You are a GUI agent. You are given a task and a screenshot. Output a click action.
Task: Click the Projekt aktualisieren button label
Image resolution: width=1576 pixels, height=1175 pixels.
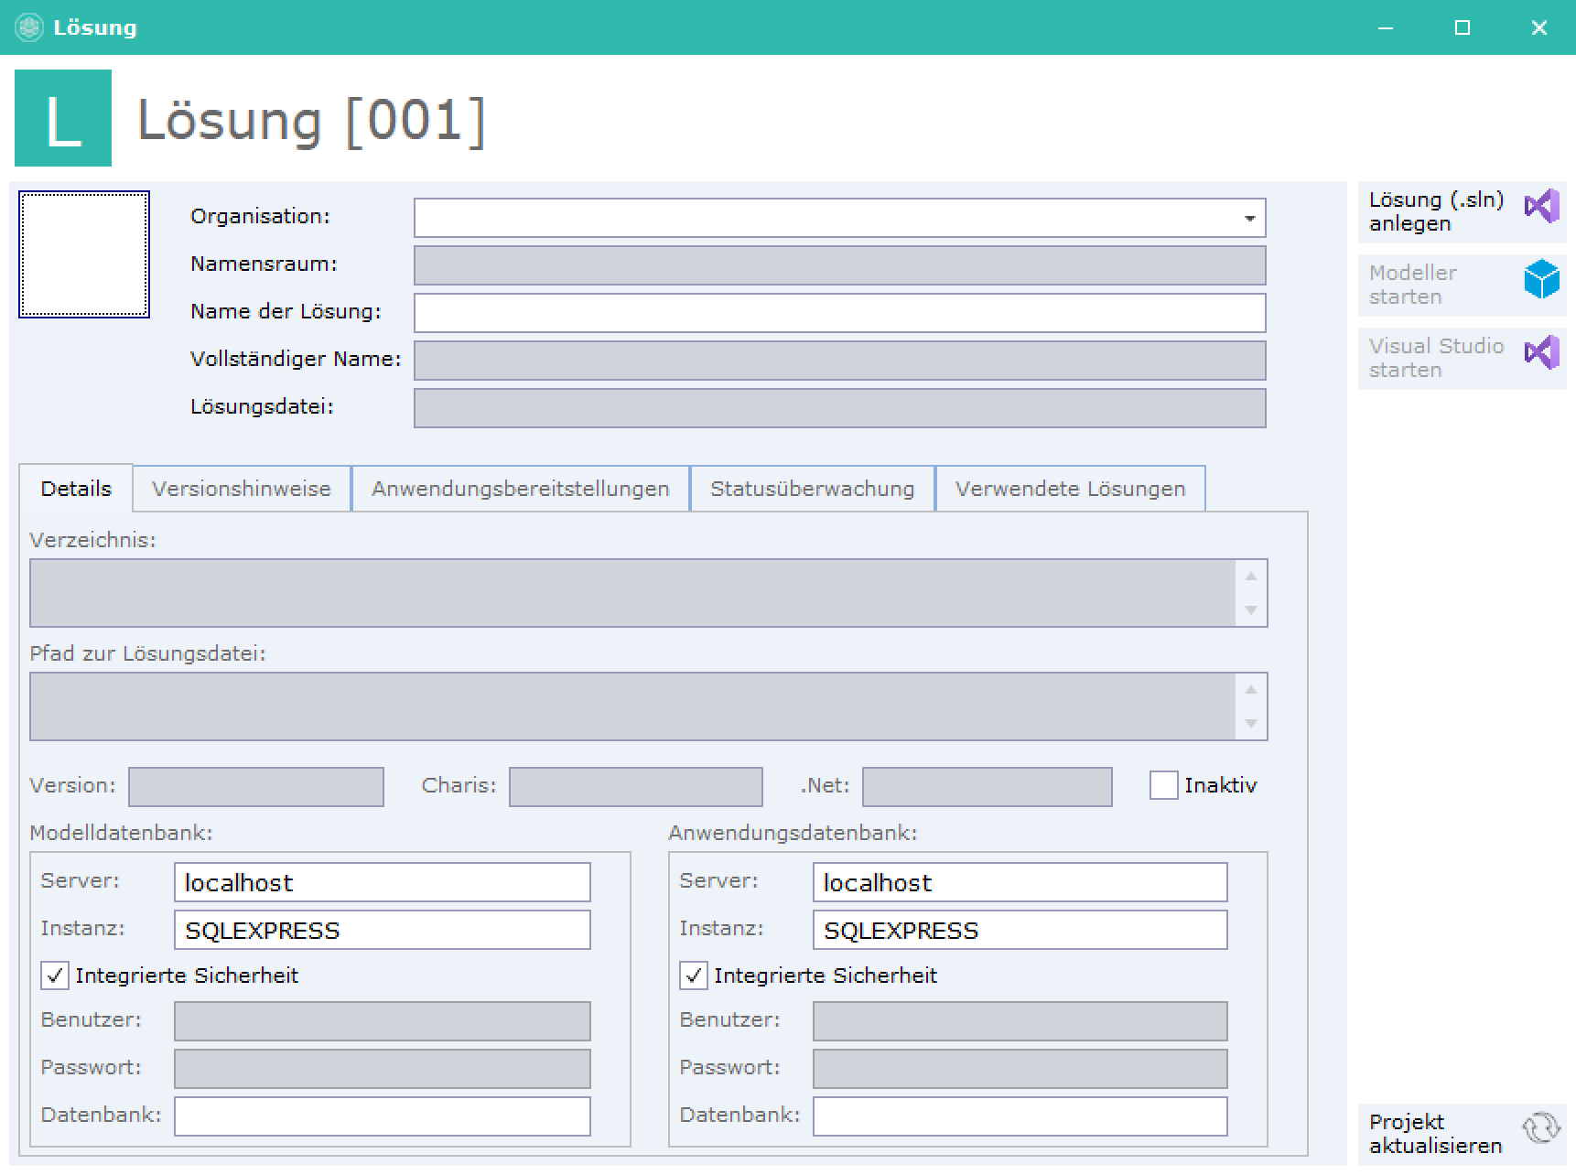(x=1435, y=1134)
